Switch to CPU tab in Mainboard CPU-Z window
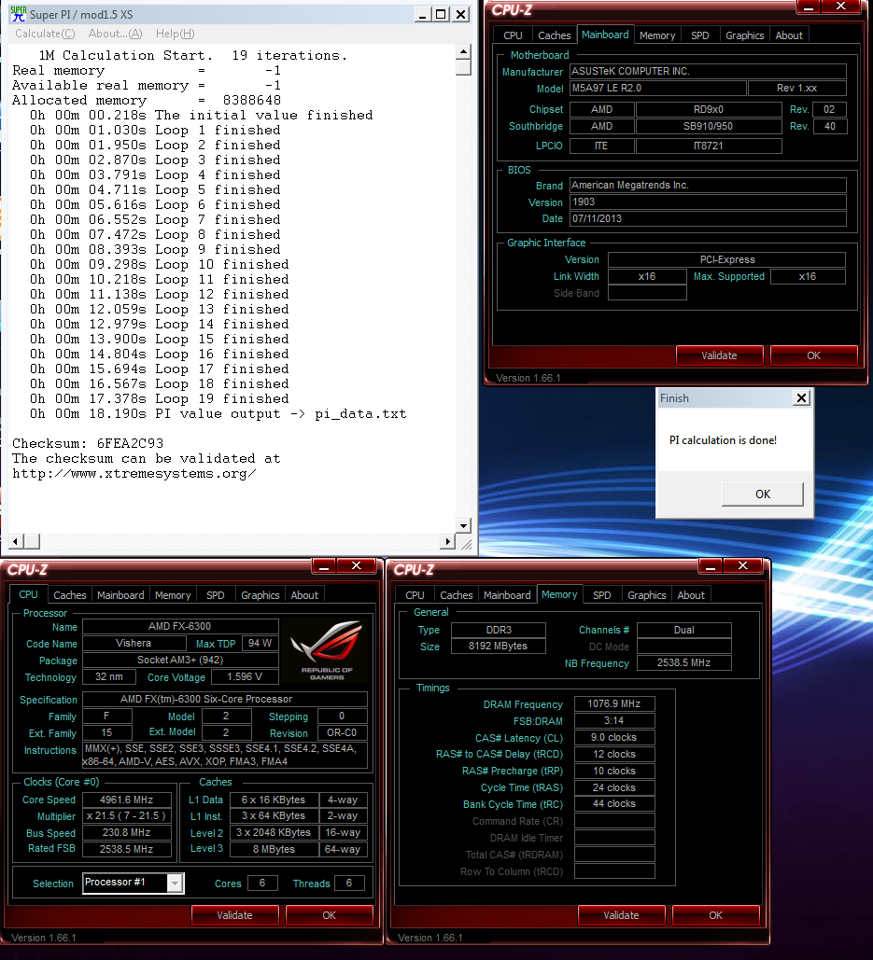Image resolution: width=873 pixels, height=960 pixels. point(513,35)
